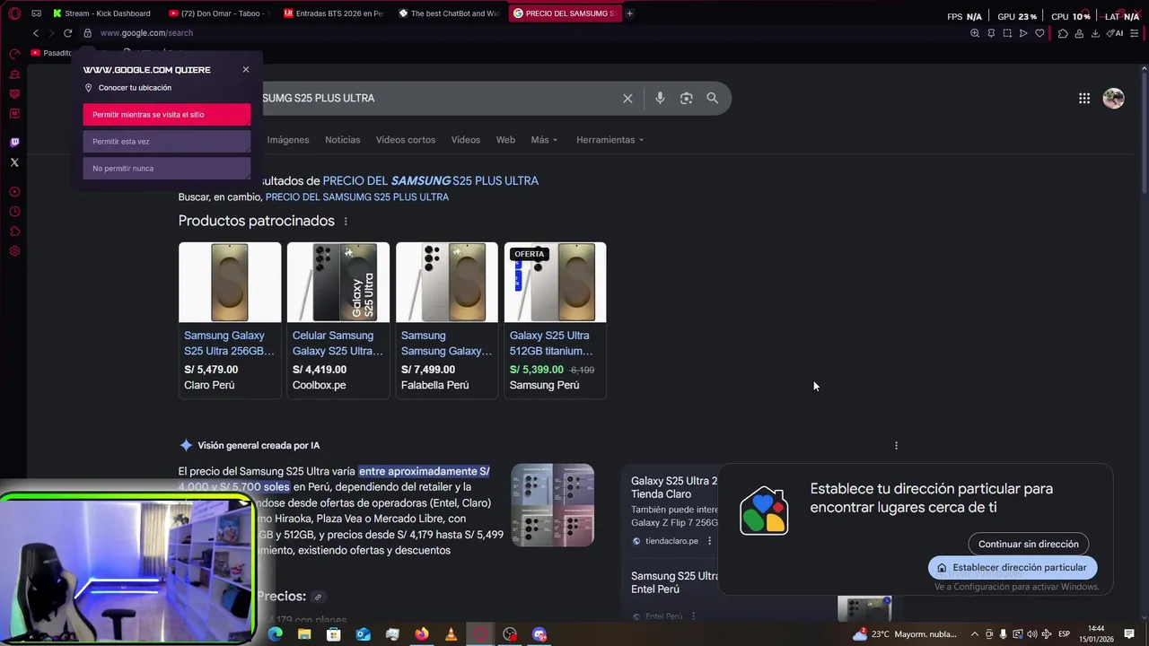This screenshot has height=646, width=1149.
Task: Open Google account profile picture
Action: pyautogui.click(x=1113, y=99)
